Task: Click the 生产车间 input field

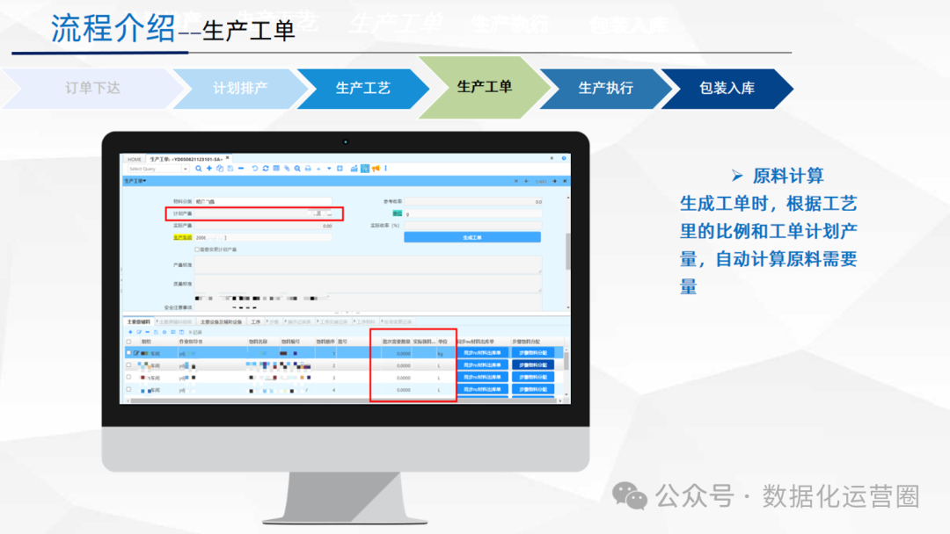Action: click(x=263, y=238)
